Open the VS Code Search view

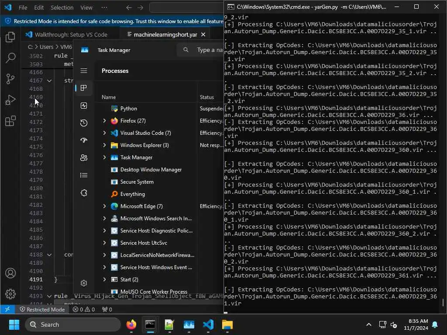point(10,58)
